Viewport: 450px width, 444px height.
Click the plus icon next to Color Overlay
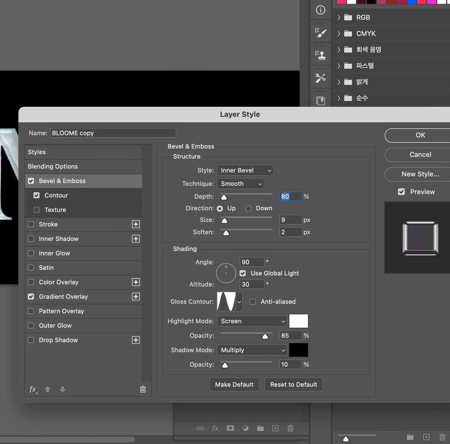pos(136,282)
